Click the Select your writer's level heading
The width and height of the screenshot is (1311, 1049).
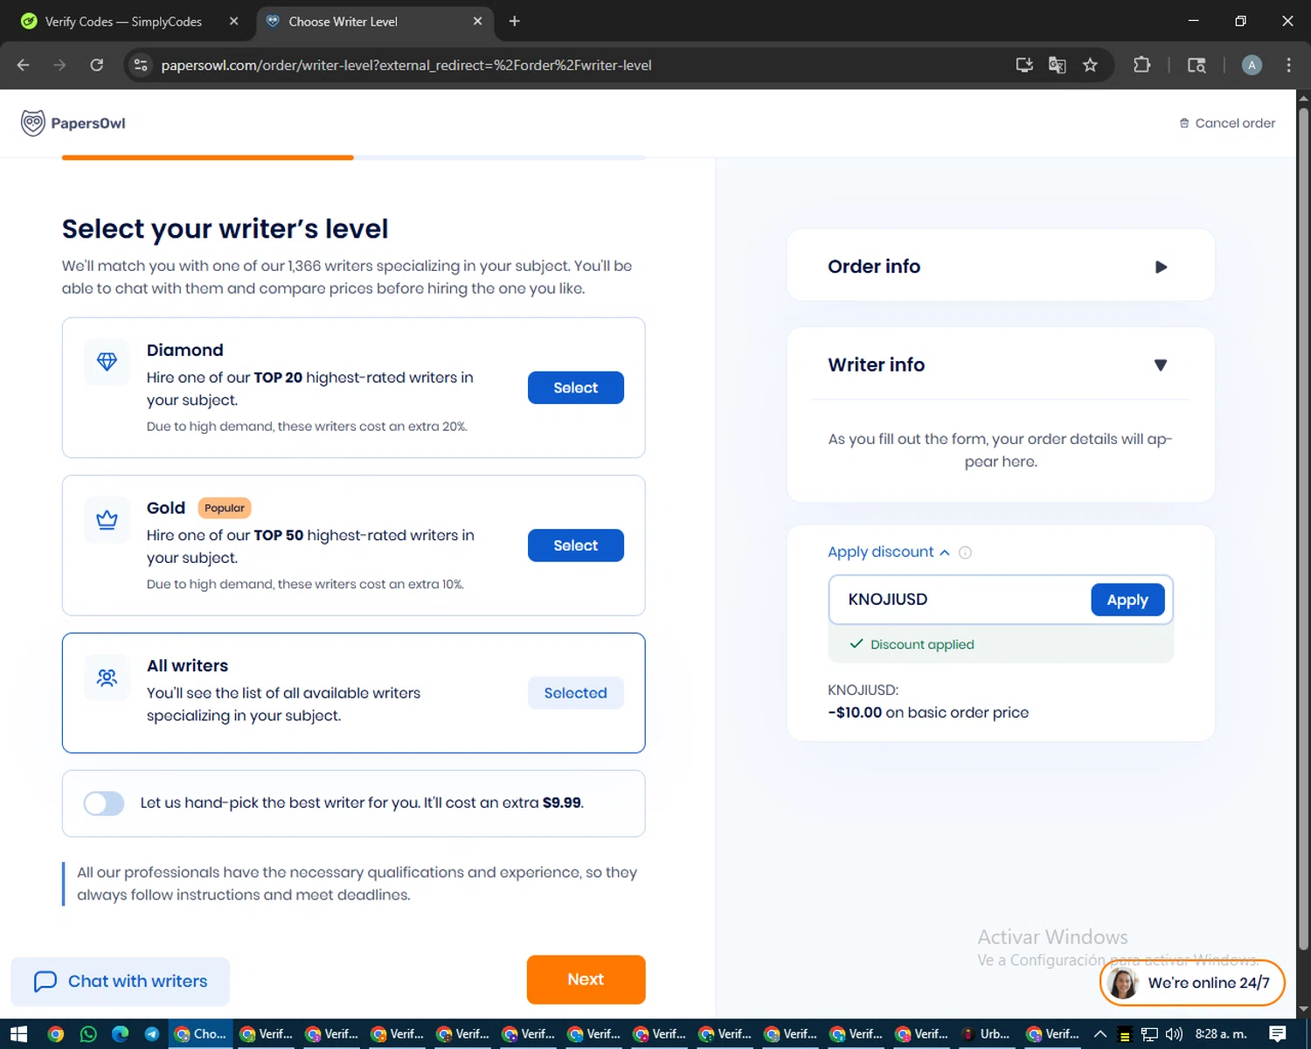225,229
